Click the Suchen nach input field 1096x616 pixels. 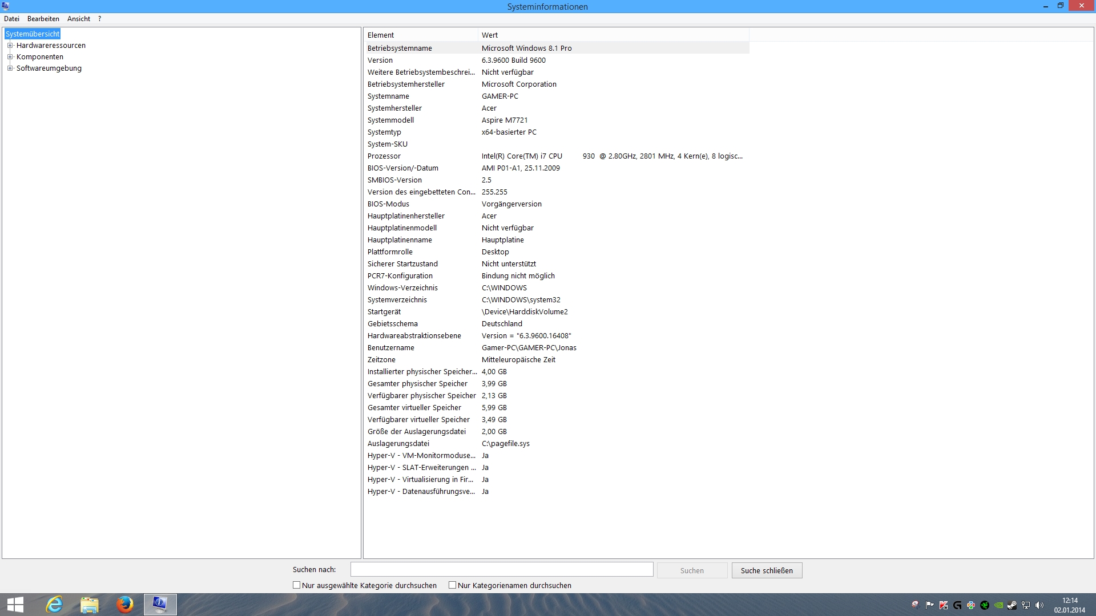(501, 569)
